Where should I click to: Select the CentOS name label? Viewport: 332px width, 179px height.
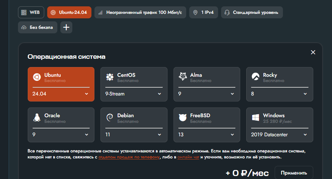(126, 75)
